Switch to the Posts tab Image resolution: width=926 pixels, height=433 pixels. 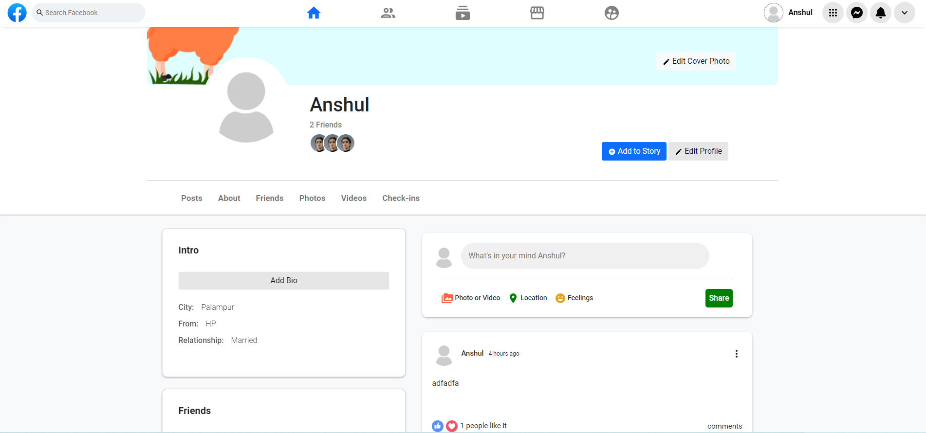[192, 198]
